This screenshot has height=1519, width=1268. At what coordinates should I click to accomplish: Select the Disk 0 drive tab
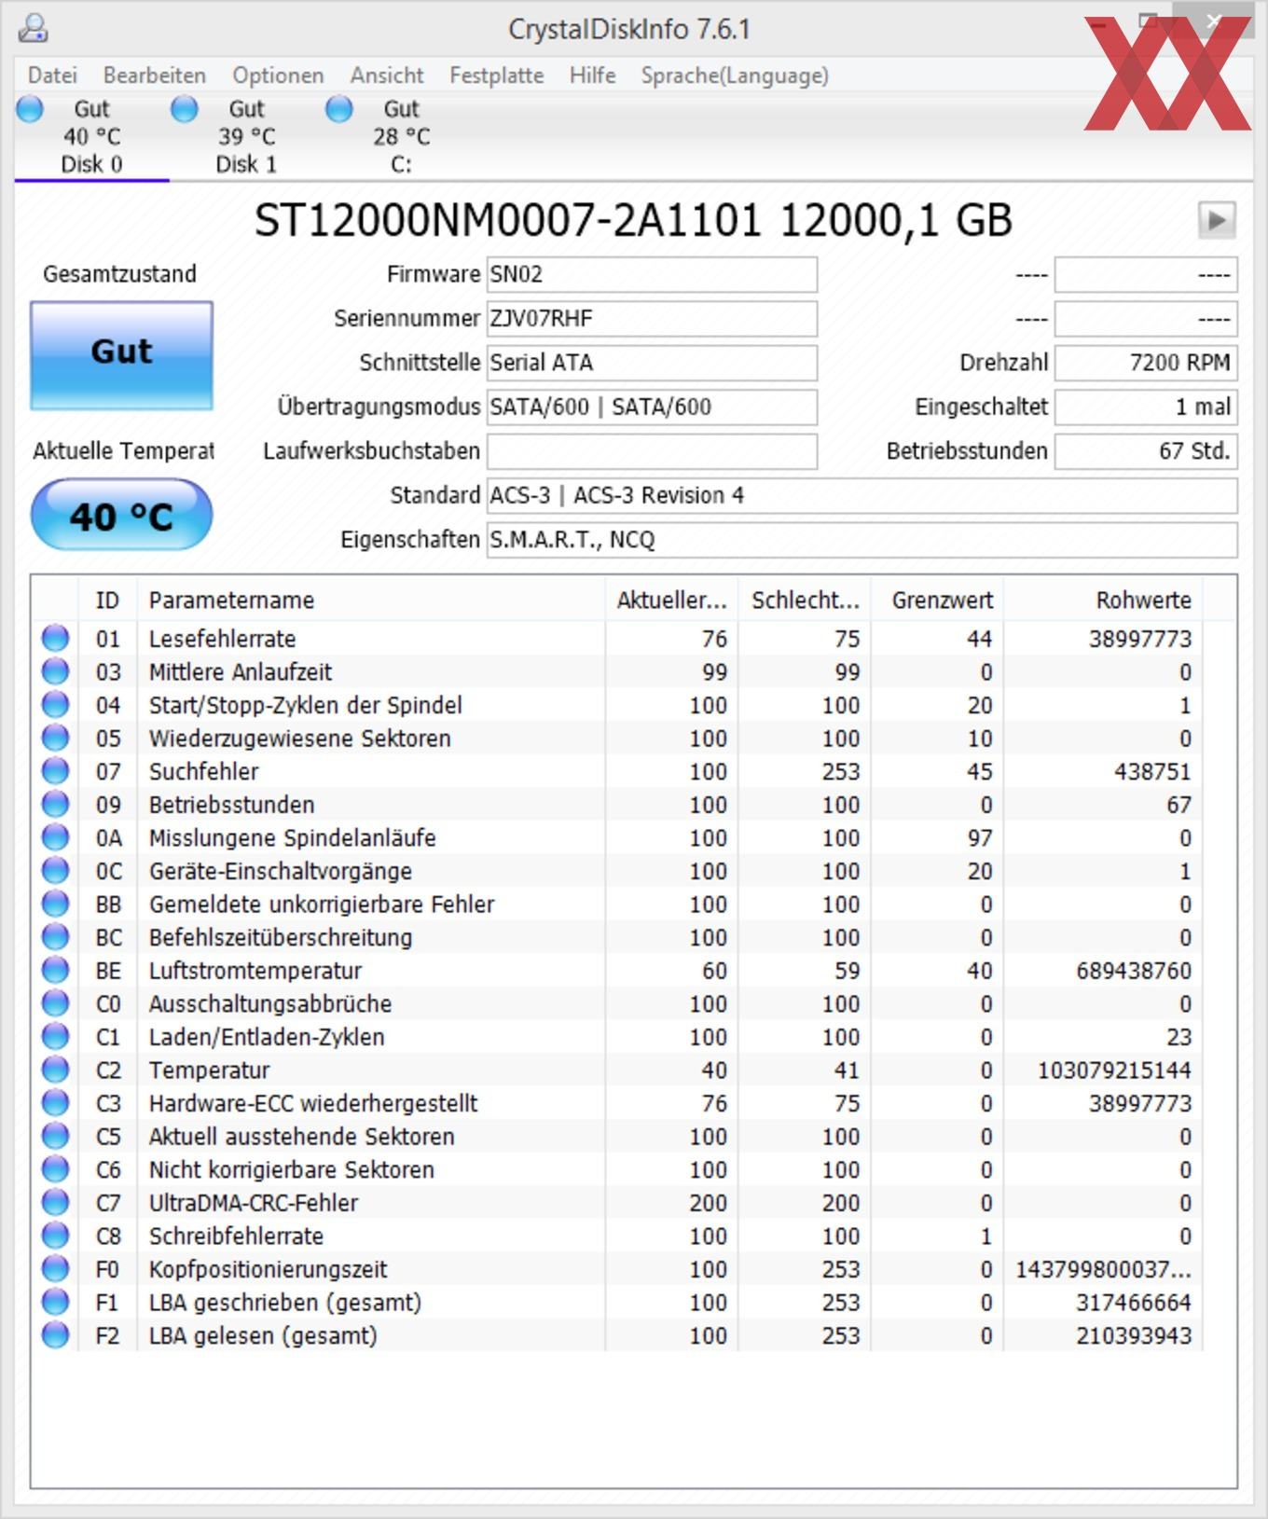point(91,137)
